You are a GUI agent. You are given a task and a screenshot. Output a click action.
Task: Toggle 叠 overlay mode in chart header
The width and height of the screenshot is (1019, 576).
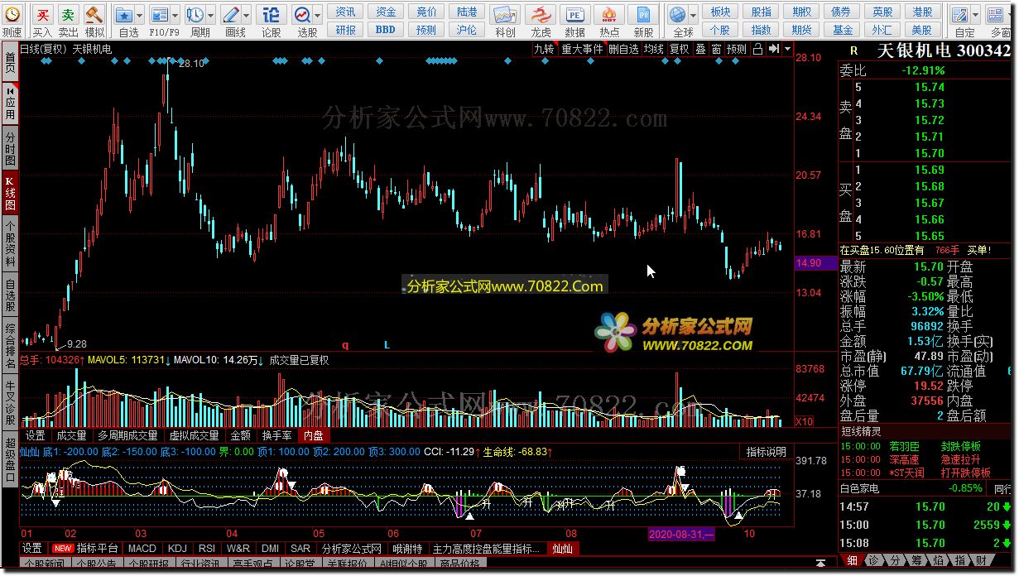point(700,49)
